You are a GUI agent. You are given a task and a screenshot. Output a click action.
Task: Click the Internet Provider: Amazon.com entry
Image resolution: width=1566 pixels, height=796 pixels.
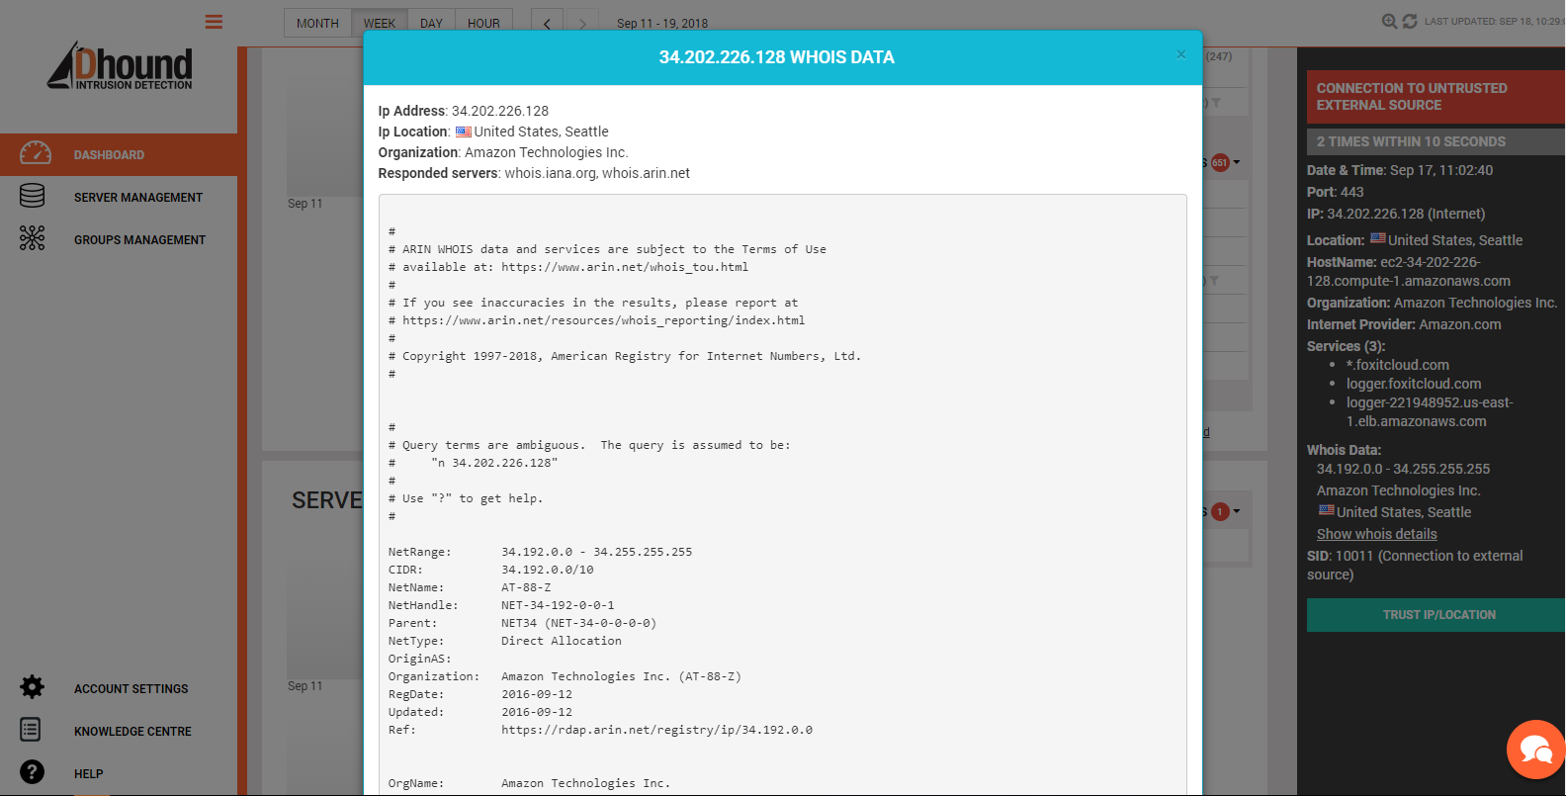click(1404, 324)
